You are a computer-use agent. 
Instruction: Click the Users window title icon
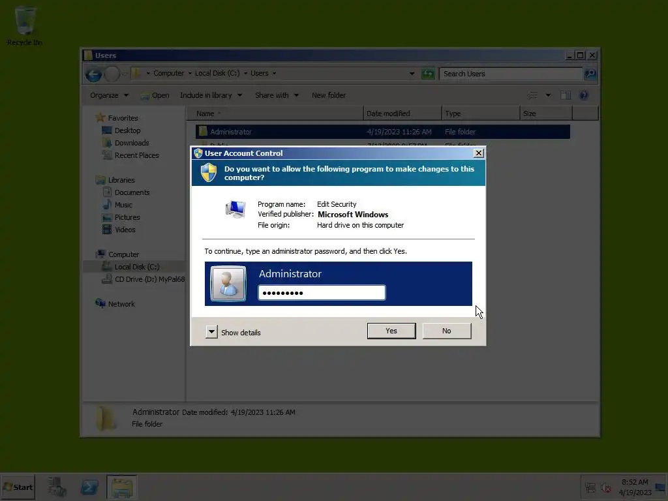[x=88, y=55]
